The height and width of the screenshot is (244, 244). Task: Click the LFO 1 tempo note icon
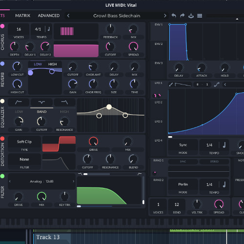224,145
